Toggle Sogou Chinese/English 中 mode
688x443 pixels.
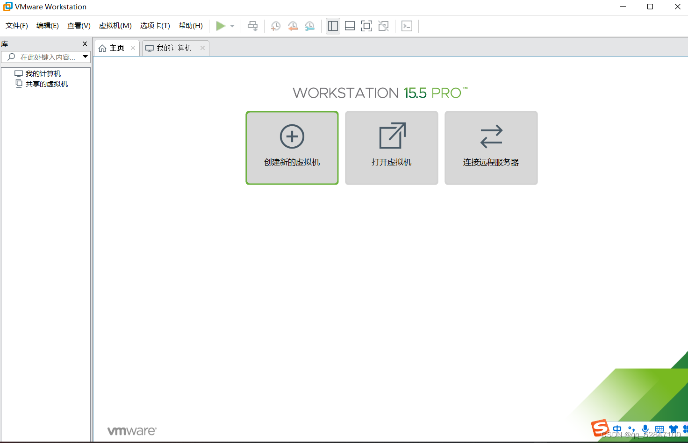[617, 429]
